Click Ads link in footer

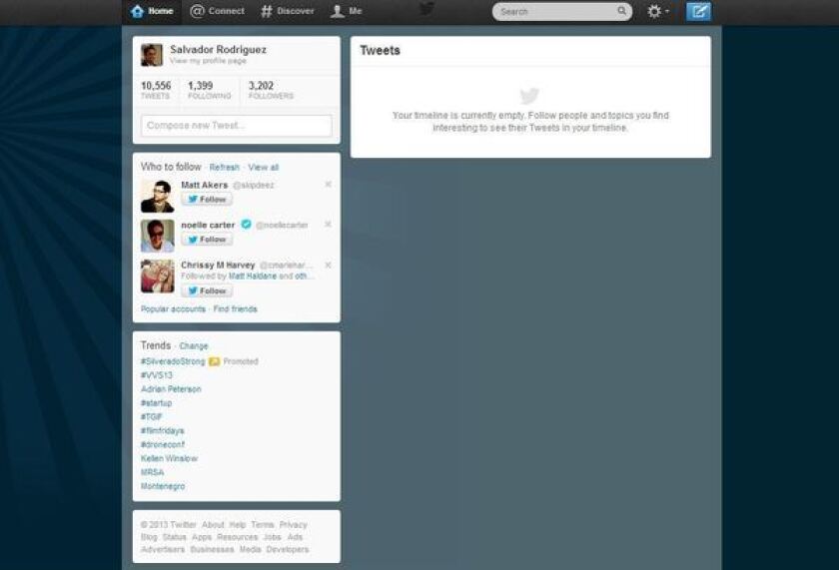point(295,537)
